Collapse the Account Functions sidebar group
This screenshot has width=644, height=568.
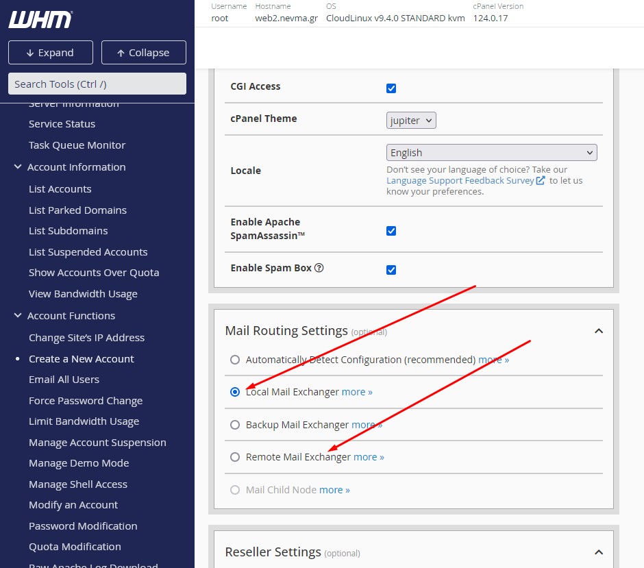[x=18, y=316]
